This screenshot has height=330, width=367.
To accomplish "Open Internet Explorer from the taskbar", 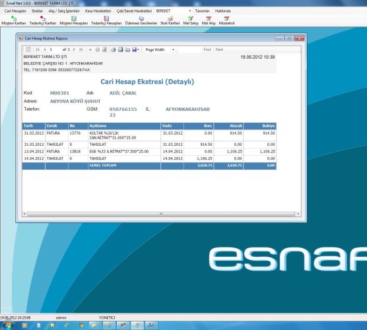I will [67, 325].
